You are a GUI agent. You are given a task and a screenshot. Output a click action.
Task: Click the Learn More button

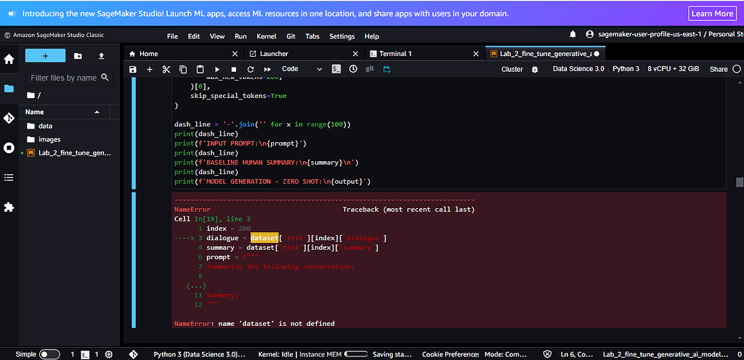coord(711,13)
